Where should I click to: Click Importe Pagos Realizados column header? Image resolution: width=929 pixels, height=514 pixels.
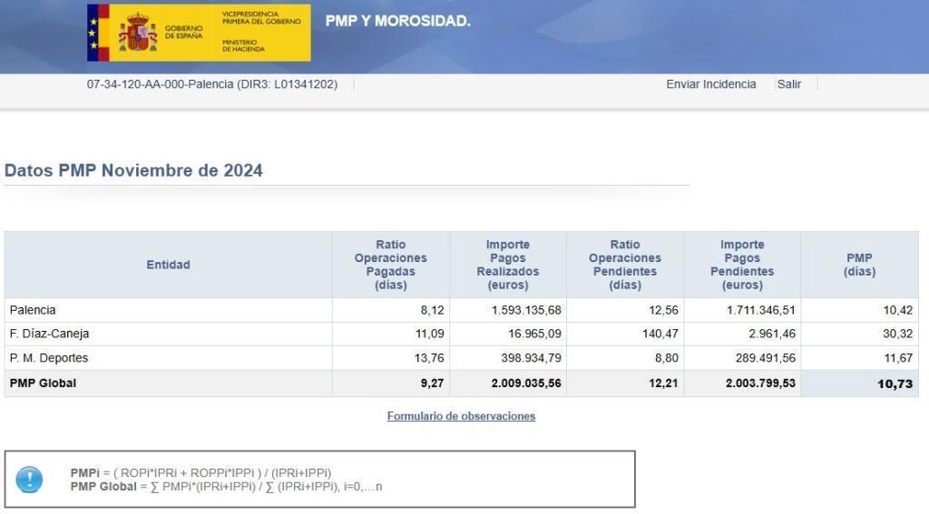point(507,265)
